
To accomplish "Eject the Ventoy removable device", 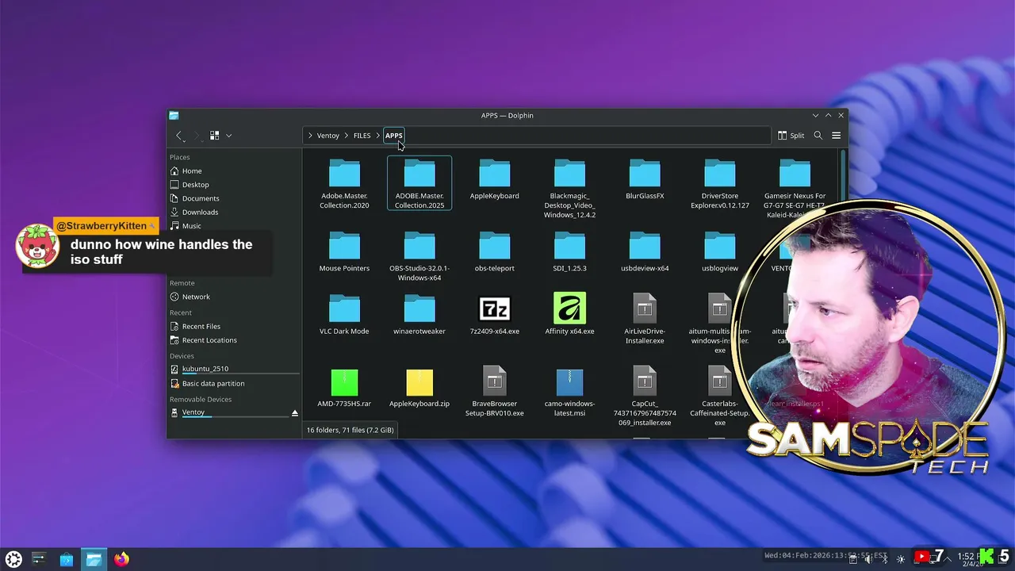I will pyautogui.click(x=295, y=412).
